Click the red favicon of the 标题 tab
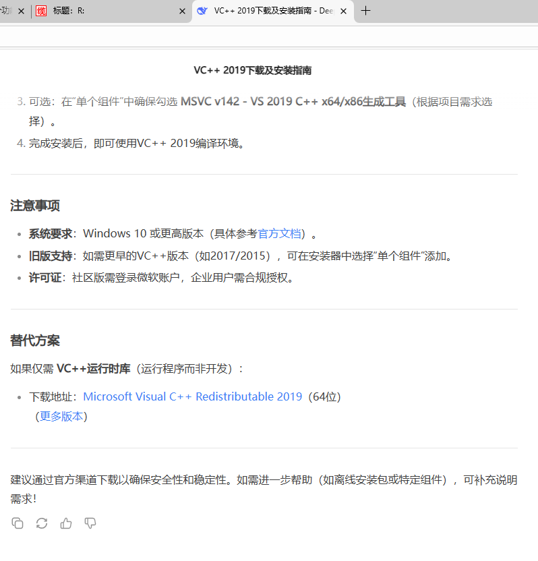The image size is (538, 561). [x=42, y=11]
